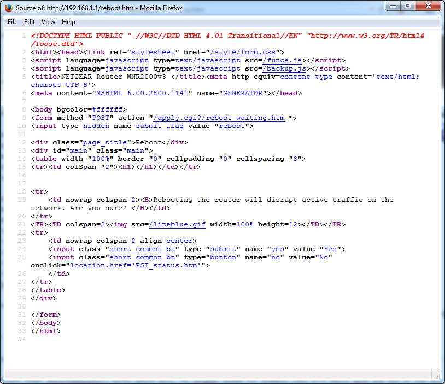Click the closing </table> tag on line 28
Screen dimensions: 445x384
pos(48,290)
